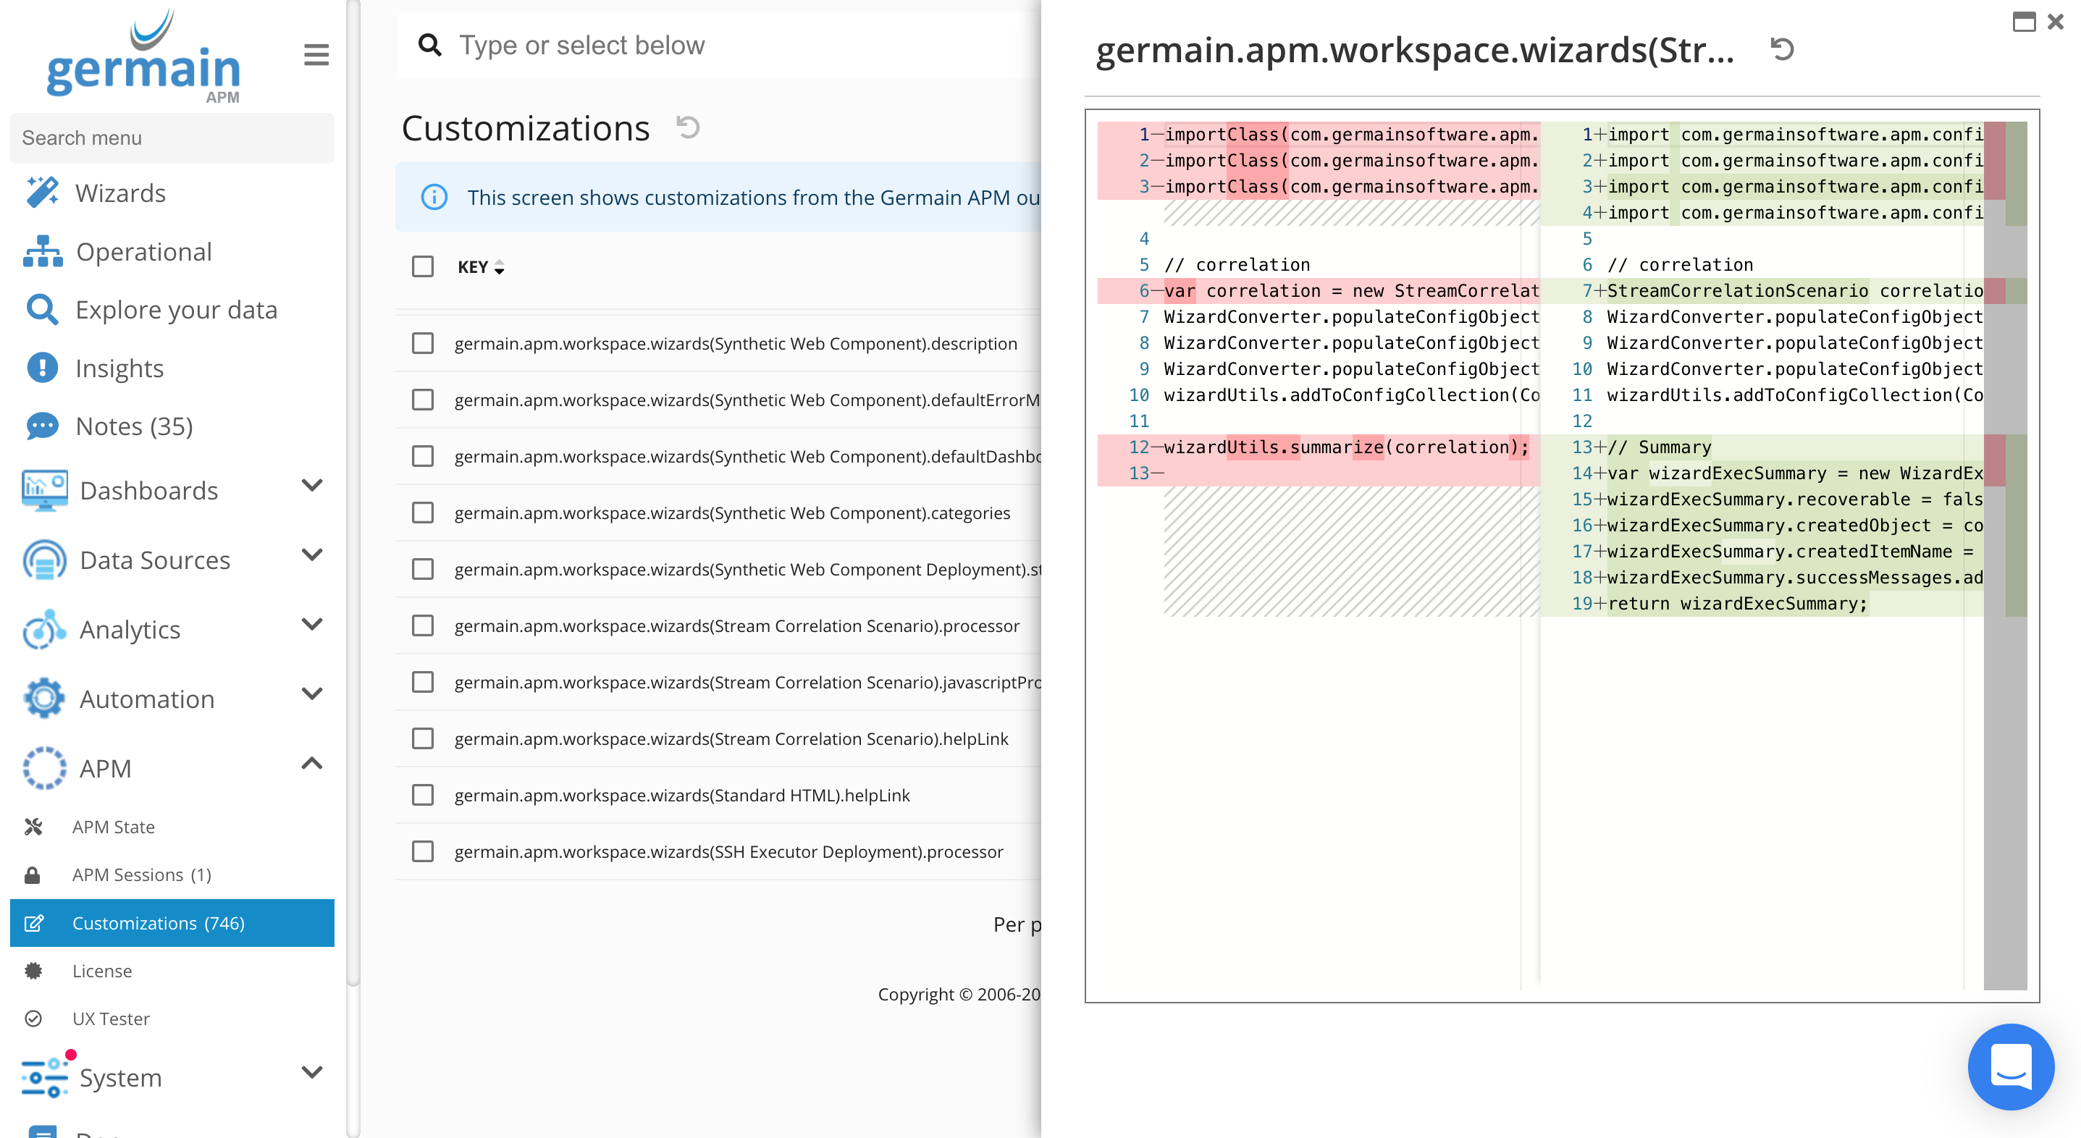Click the Insights exclamation icon
The height and width of the screenshot is (1138, 2081).
click(42, 368)
